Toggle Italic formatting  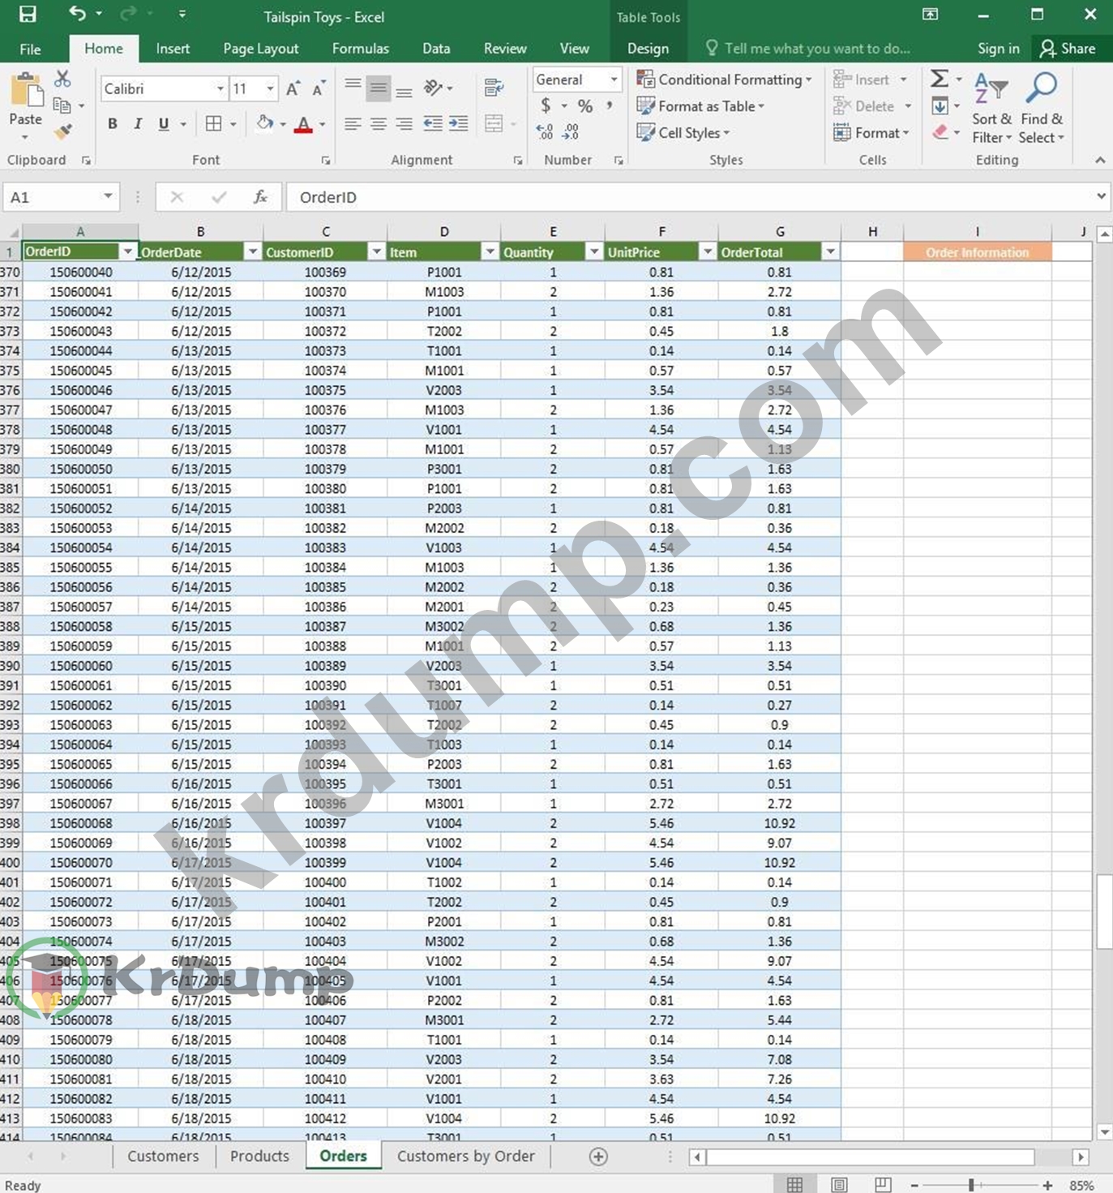coord(138,124)
